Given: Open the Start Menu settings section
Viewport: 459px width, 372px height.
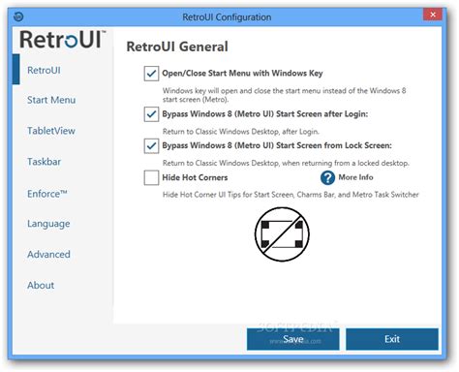Looking at the screenshot, I should (51, 100).
